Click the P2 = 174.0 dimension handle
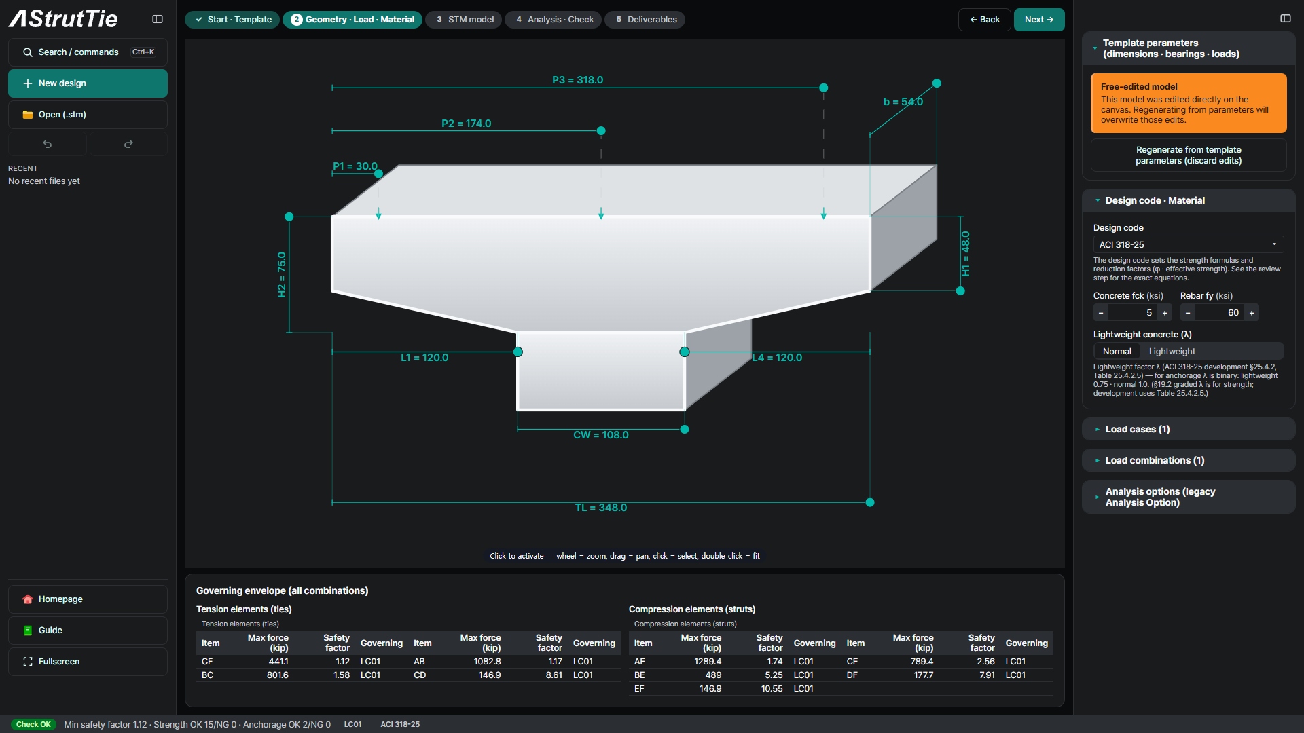This screenshot has height=733, width=1304. [x=601, y=131]
